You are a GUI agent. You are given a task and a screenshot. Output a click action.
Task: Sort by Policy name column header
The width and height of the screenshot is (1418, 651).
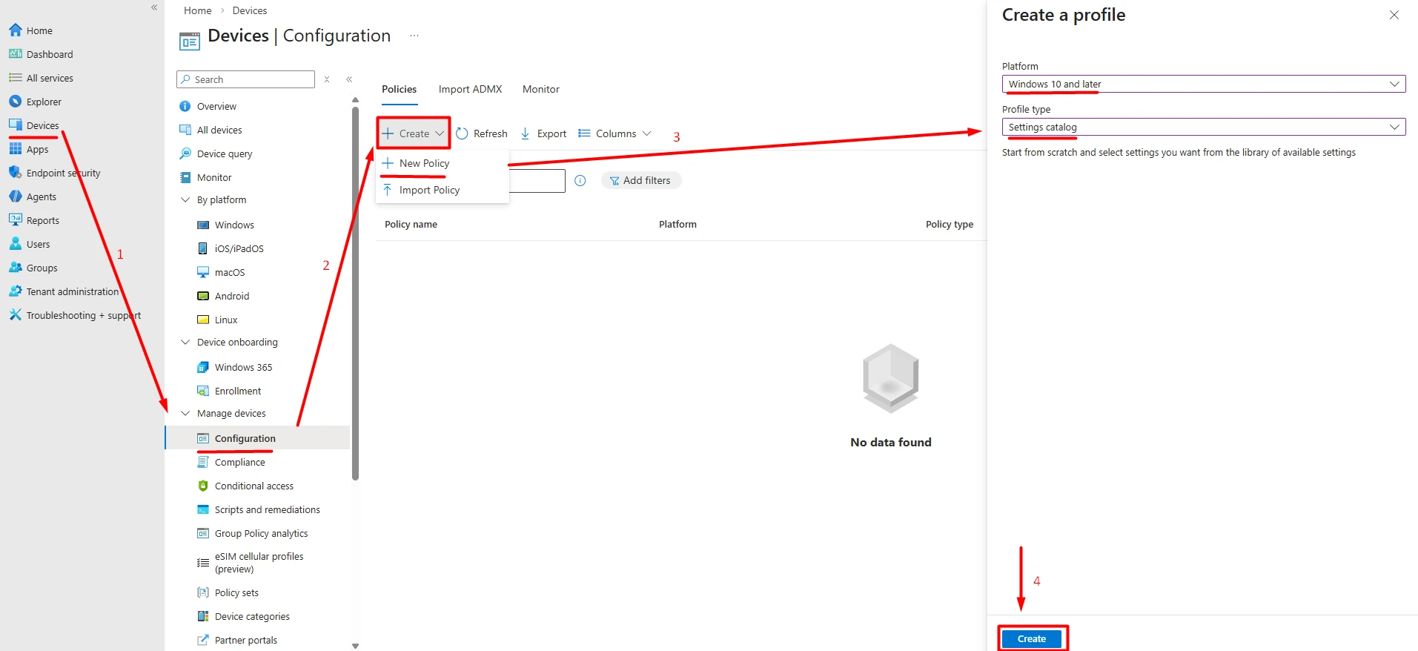(411, 224)
